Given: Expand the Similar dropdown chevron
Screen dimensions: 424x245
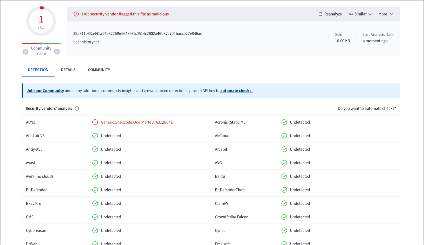Looking at the screenshot, I should pos(370,14).
